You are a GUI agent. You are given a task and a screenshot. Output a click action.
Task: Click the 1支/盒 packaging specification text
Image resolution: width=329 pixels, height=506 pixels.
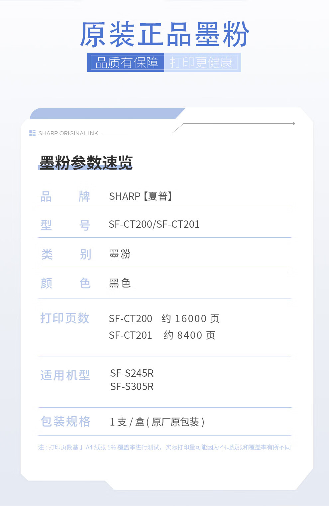click(x=157, y=422)
